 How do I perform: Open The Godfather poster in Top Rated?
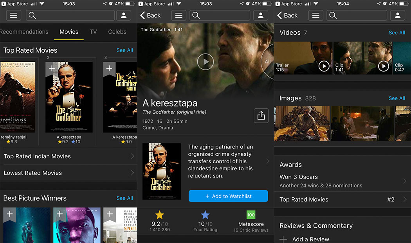69,97
